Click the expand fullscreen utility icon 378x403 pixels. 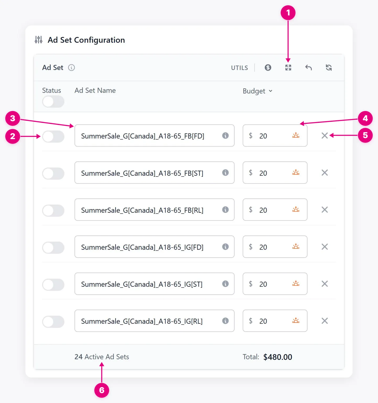pyautogui.click(x=288, y=68)
